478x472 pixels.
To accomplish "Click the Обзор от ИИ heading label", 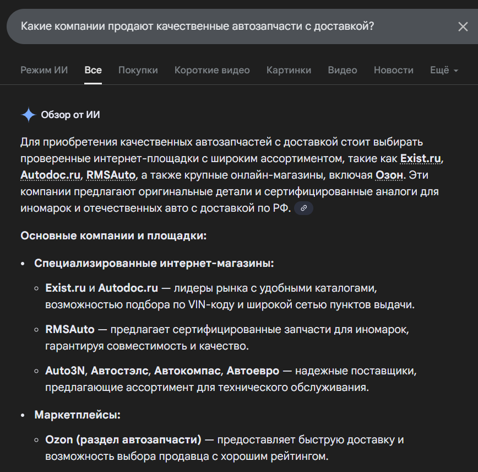I will coord(70,115).
